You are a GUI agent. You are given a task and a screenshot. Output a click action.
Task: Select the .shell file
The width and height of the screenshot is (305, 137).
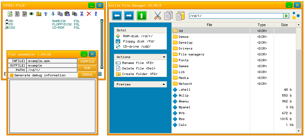coord(234,90)
